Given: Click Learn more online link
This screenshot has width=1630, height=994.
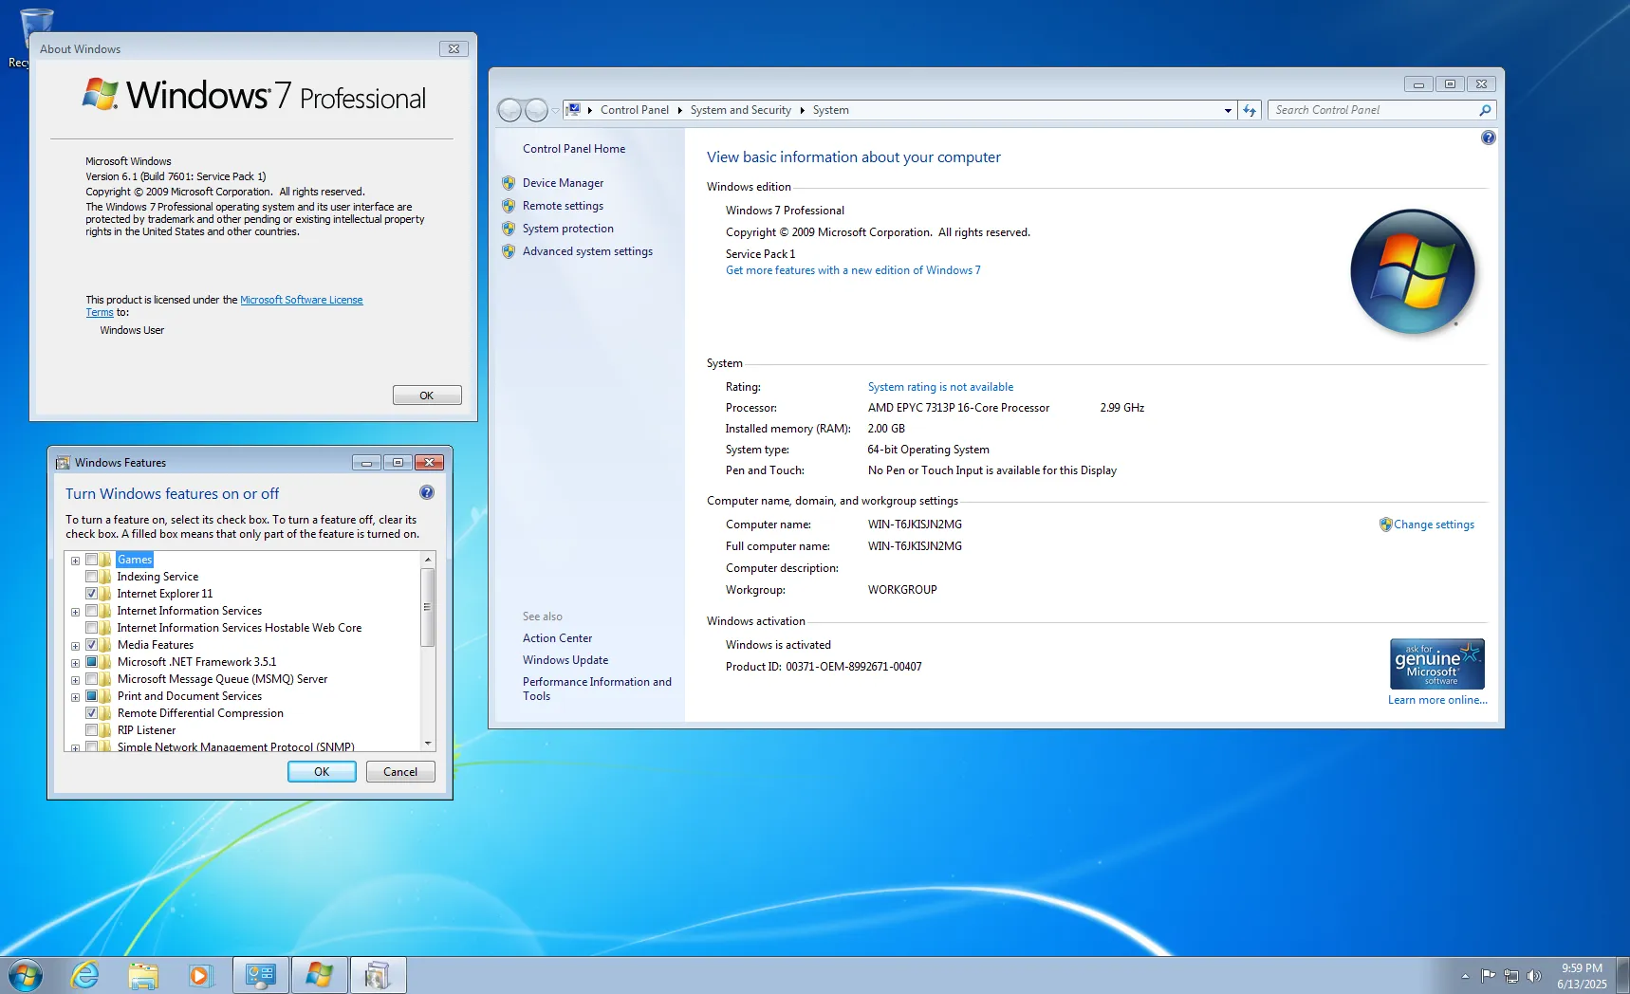Looking at the screenshot, I should [1437, 700].
